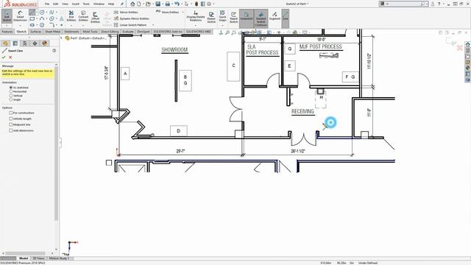Open the Insert menu

point(76,4)
